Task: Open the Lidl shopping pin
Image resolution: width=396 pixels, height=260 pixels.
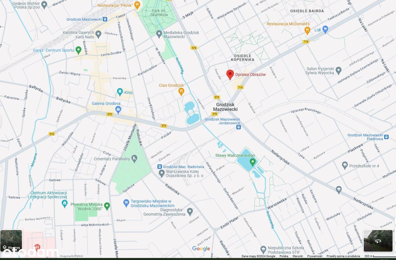Action: pyautogui.click(x=325, y=30)
